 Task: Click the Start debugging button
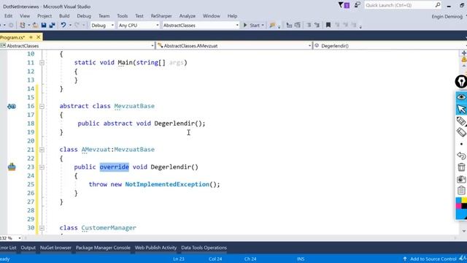pyautogui.click(x=251, y=26)
